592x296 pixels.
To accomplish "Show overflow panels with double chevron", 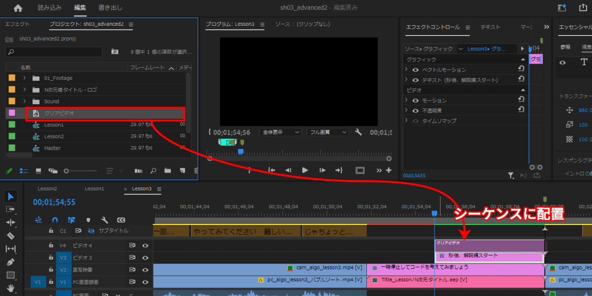I will 546,27.
